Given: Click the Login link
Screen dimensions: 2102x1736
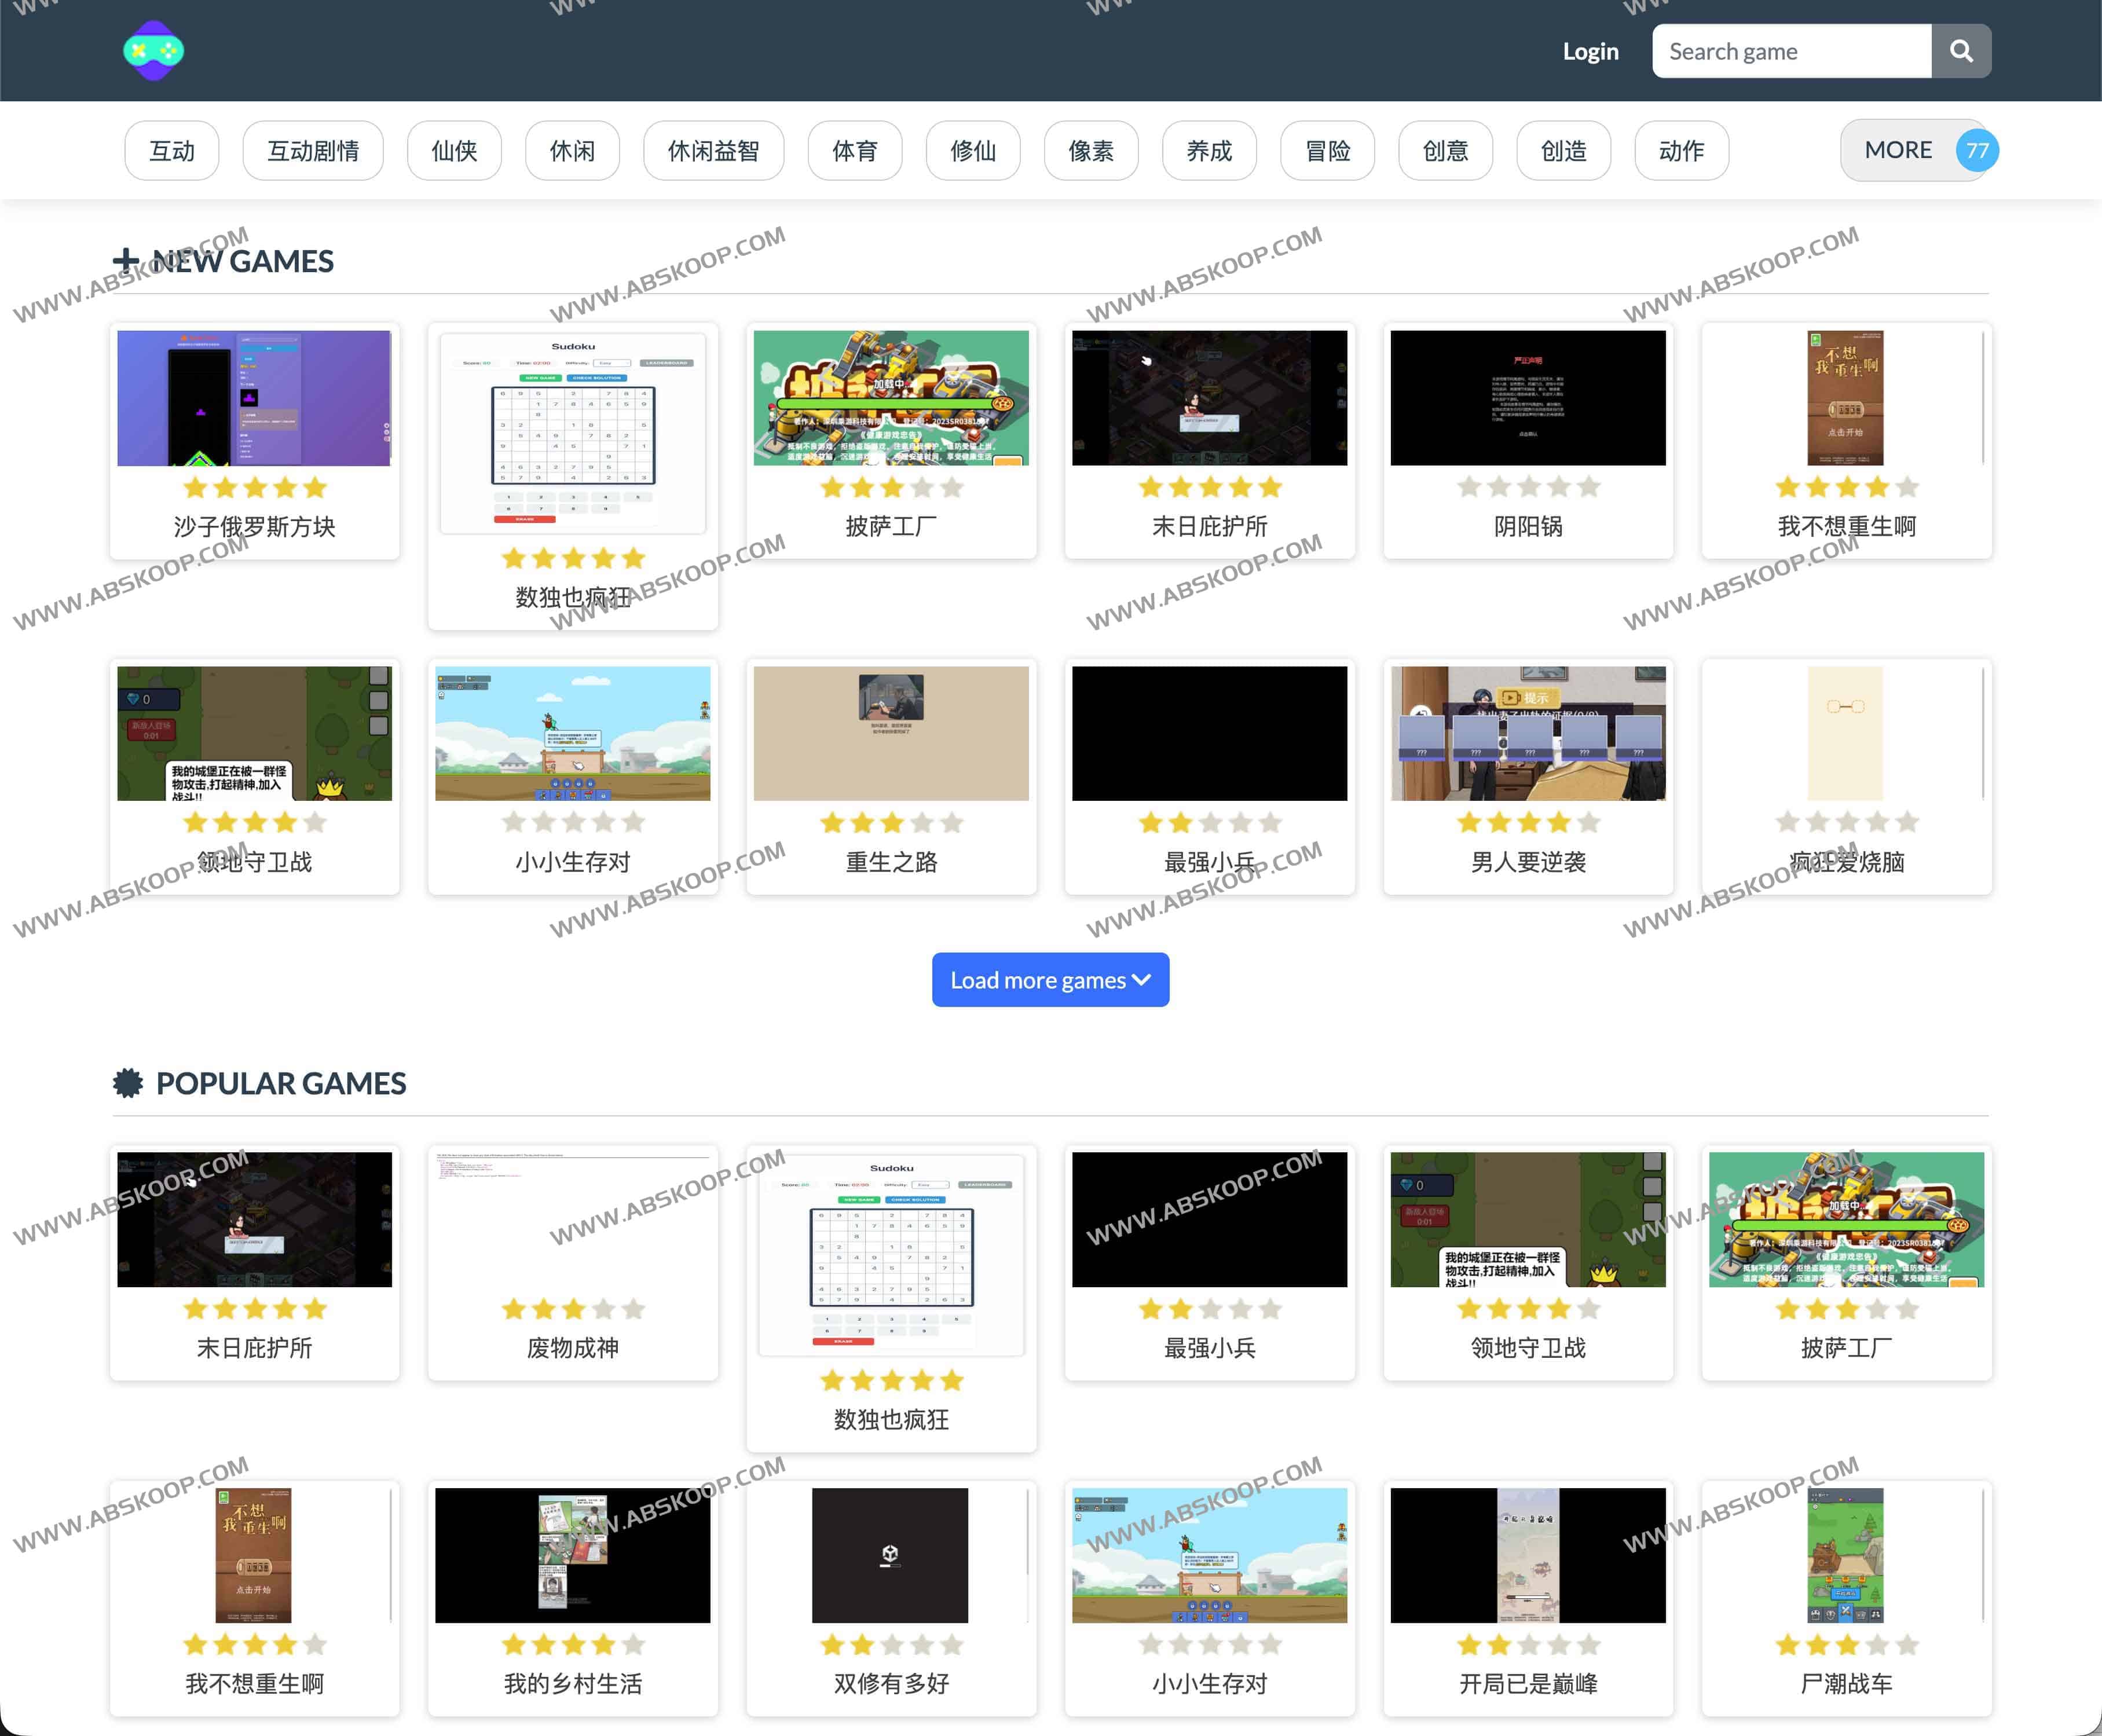Looking at the screenshot, I should 1590,50.
